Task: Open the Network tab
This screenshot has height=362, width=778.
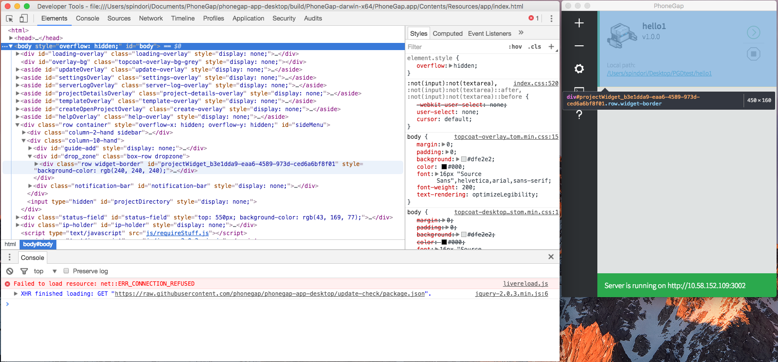Action: click(151, 18)
